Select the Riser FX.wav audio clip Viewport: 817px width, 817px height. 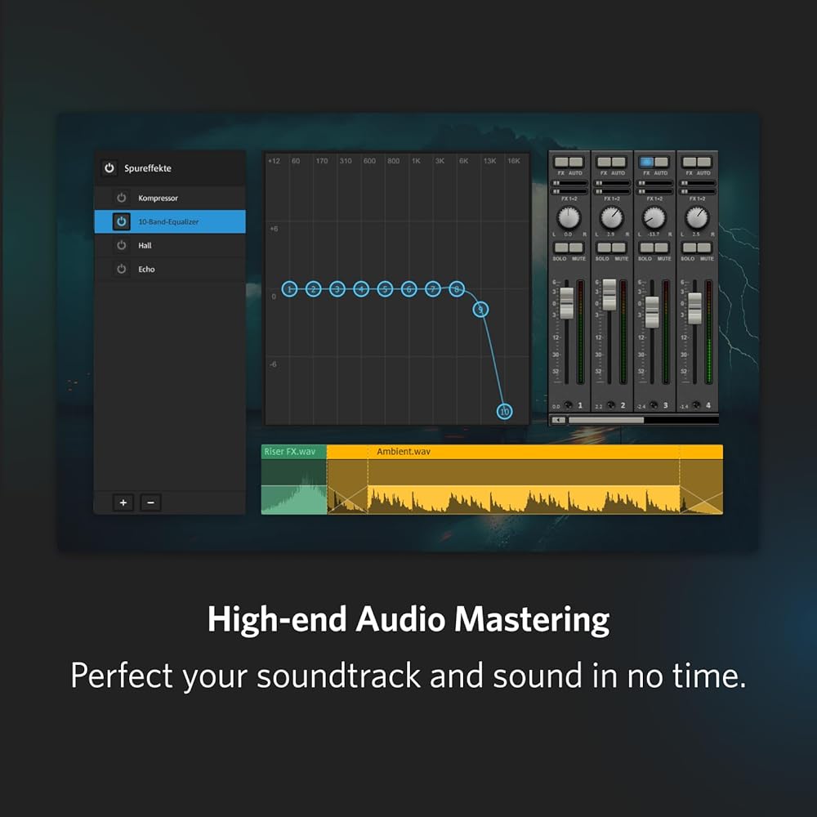coord(293,480)
